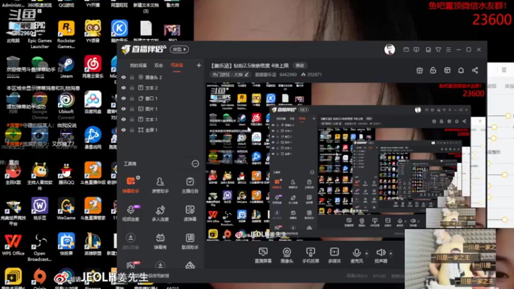Open the 歌词助手 lyrics assistant tool
This screenshot has height=289, width=514.
pos(190,241)
